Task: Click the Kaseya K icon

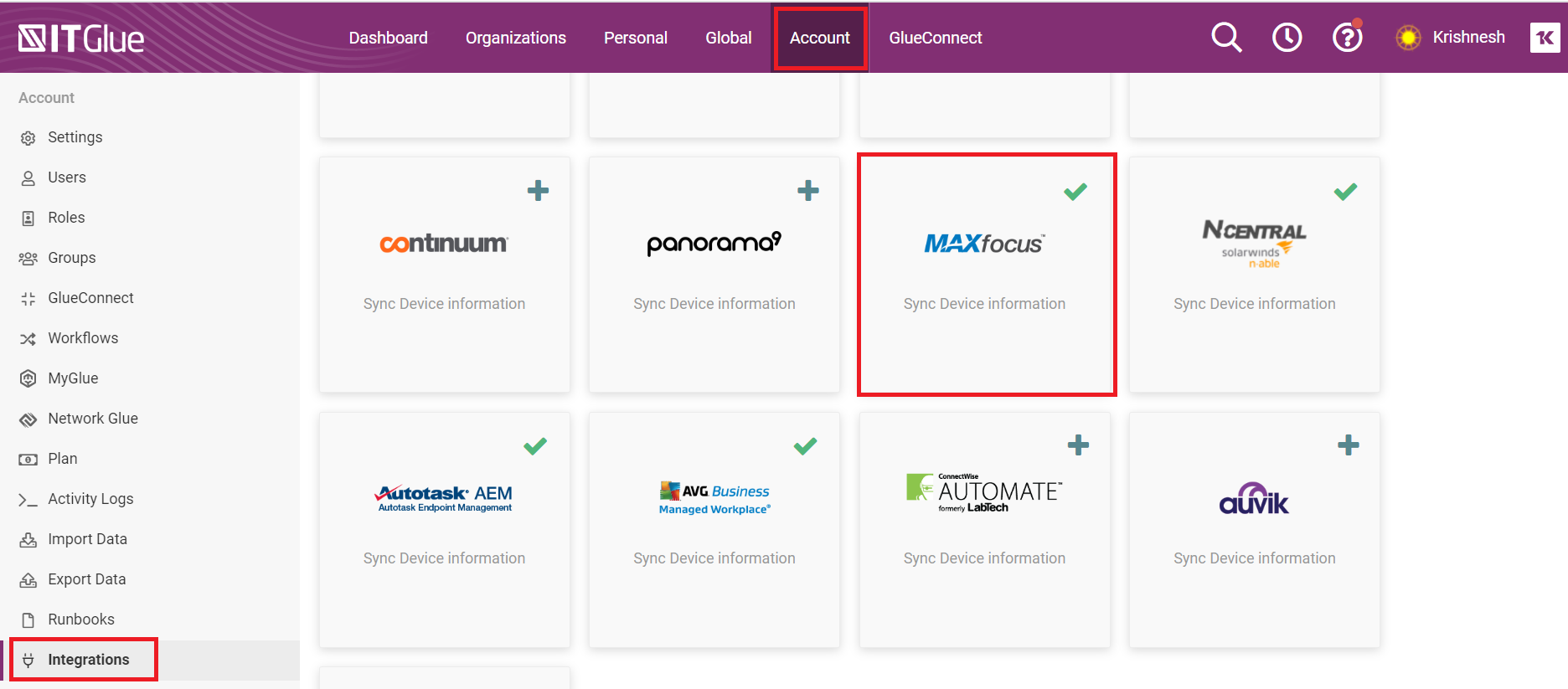Action: point(1545,38)
